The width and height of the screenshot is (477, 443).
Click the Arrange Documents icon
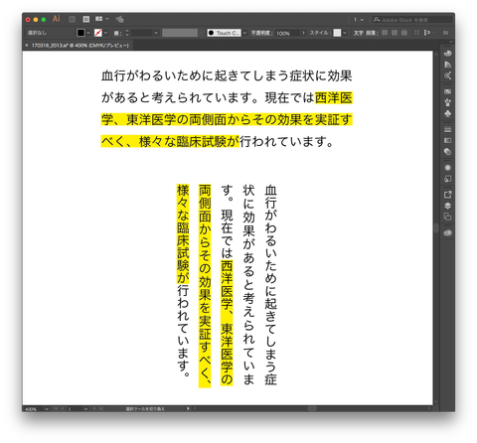click(x=98, y=19)
